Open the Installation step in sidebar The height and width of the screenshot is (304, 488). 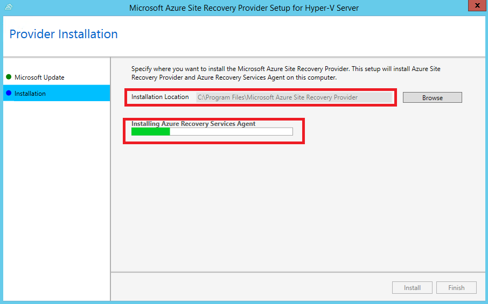(57, 93)
